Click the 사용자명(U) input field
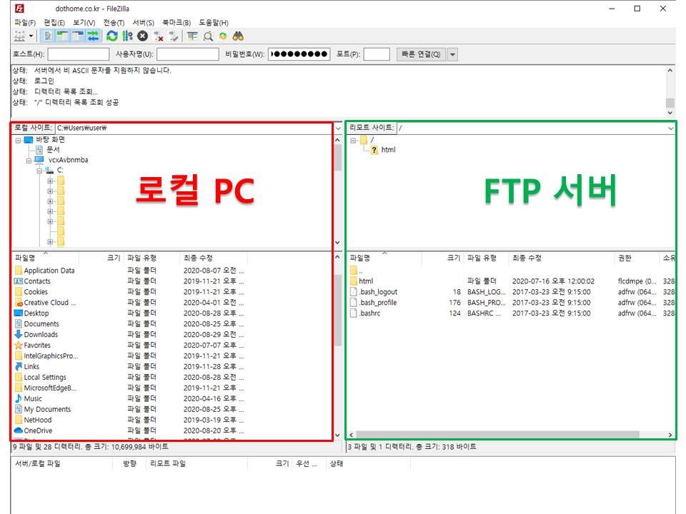Screen dimensions: 686x514 coord(188,54)
